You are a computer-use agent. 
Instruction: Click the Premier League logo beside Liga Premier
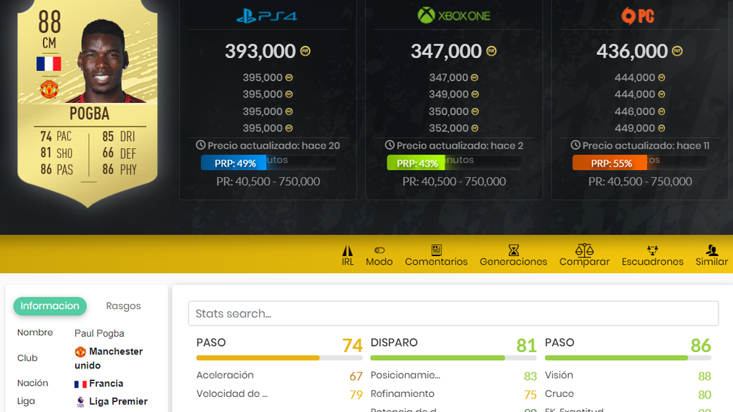point(80,401)
